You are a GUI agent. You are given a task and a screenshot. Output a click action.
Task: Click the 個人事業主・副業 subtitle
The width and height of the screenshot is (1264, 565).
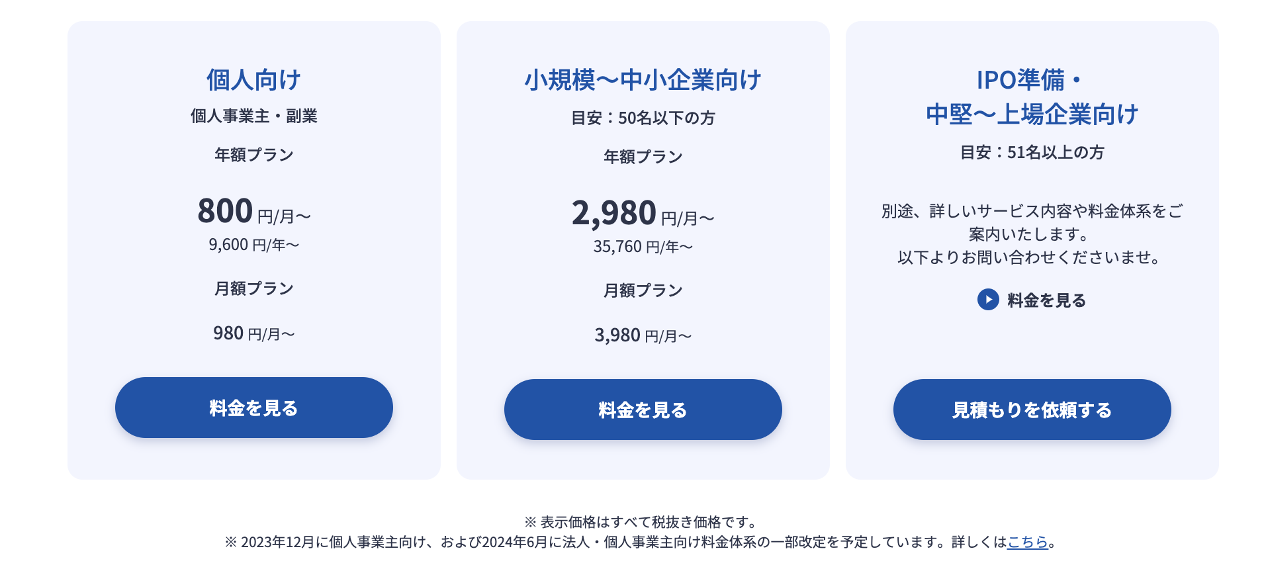click(254, 116)
